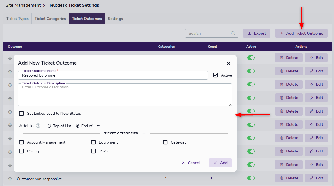334x186 pixels.
Task: Close the Add New Ticket Outcome dialog
Action: tap(228, 63)
